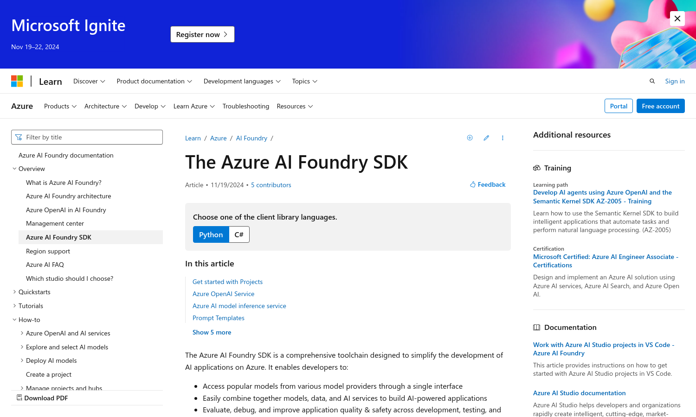Open the Product documentation dropdown

(x=154, y=81)
